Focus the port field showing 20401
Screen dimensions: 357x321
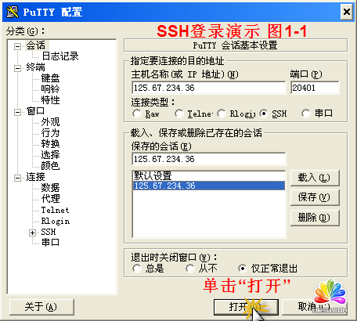315,88
